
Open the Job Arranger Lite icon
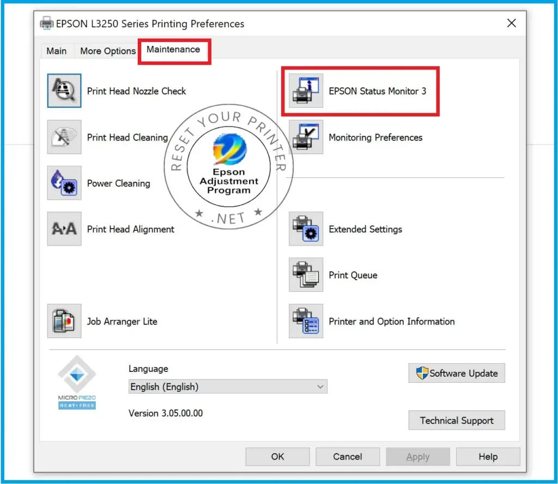(64, 321)
